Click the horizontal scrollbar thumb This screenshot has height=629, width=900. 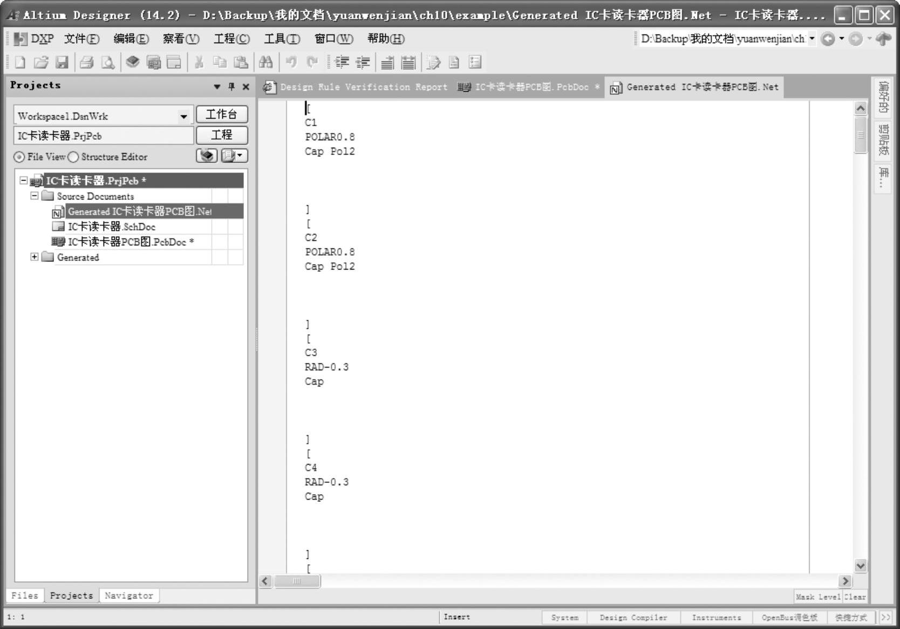pos(297,581)
